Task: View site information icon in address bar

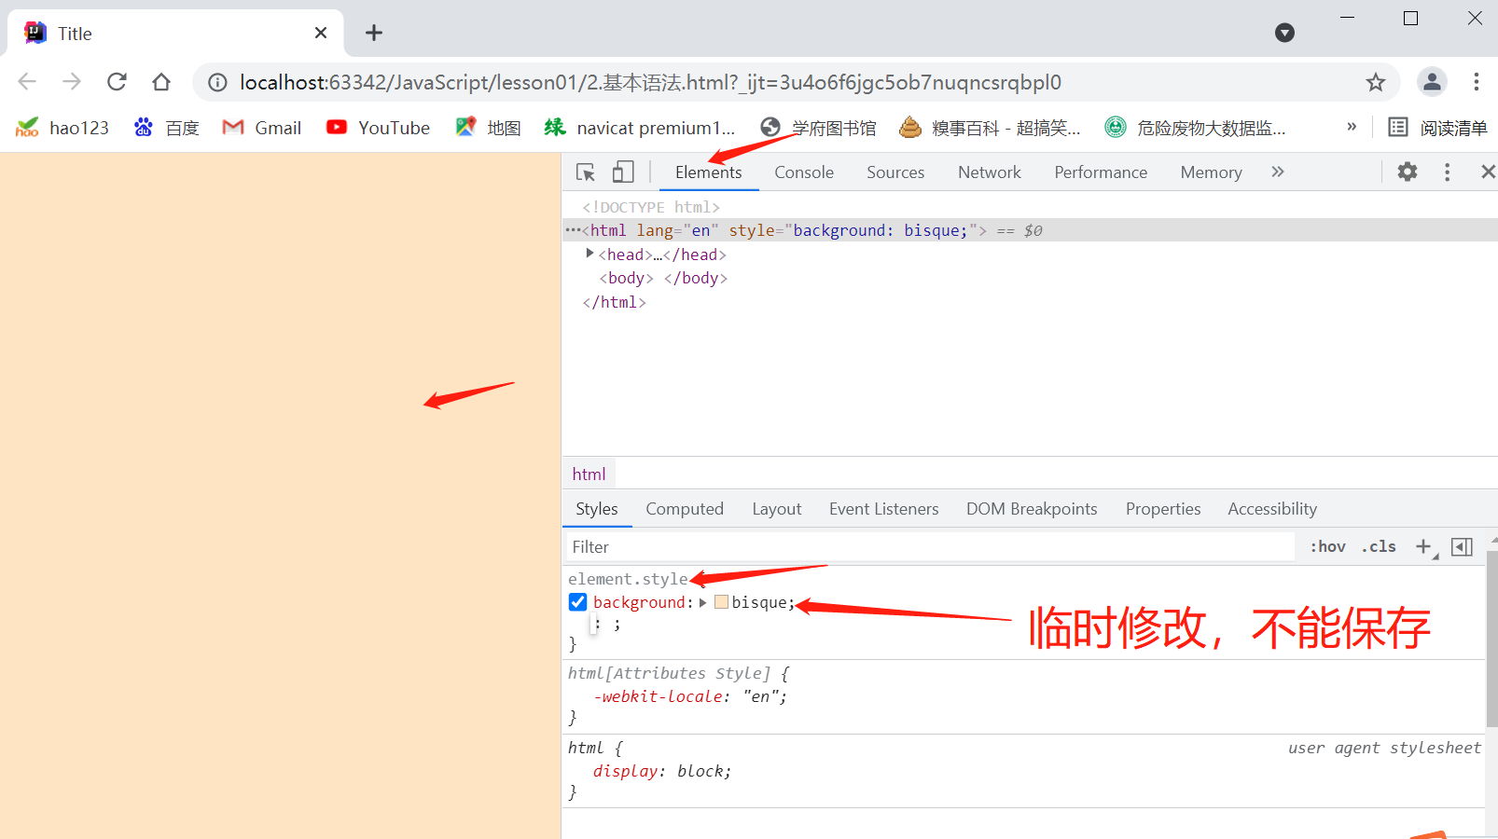Action: (217, 82)
